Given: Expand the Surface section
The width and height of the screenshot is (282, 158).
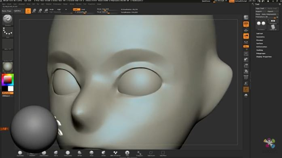Looking at the screenshot, I should point(259,44).
